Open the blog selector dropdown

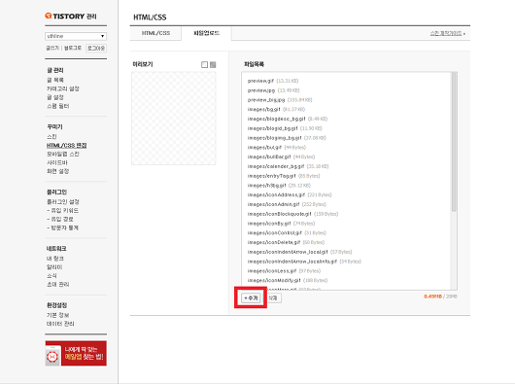tap(76, 36)
